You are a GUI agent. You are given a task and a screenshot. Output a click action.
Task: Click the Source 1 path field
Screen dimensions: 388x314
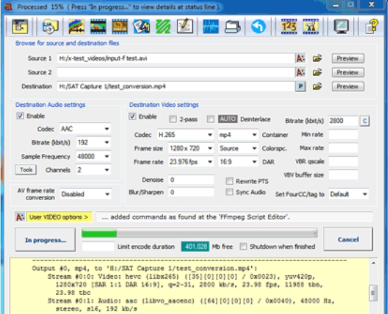[x=176, y=58]
